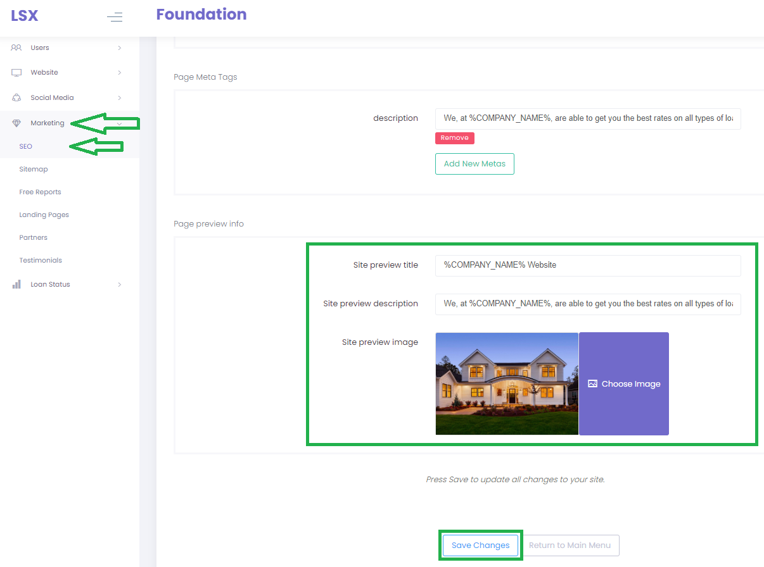Select SEO in the Marketing submenu
The width and height of the screenshot is (764, 567).
click(26, 146)
